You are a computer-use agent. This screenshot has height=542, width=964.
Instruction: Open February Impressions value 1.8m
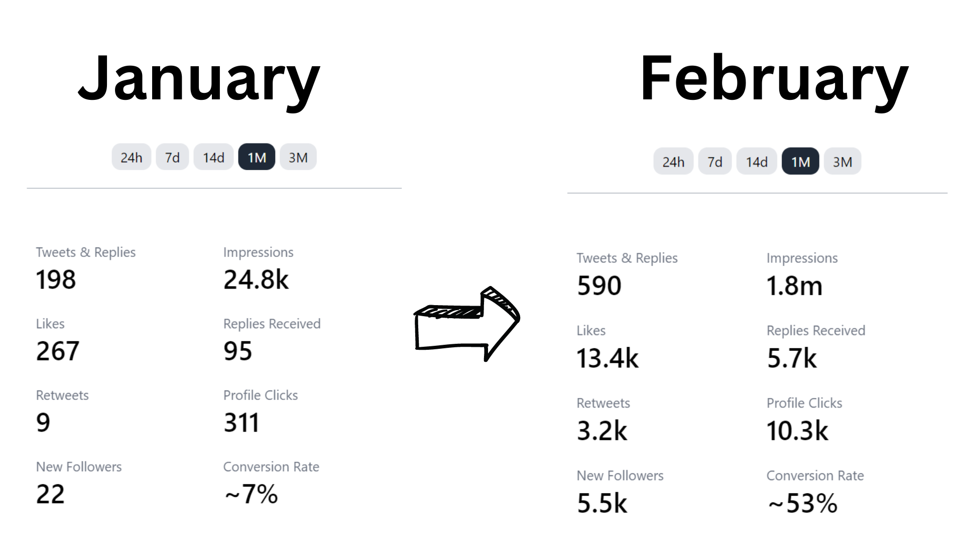coord(794,286)
